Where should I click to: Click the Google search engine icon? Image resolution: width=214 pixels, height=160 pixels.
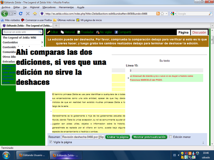[173, 14]
